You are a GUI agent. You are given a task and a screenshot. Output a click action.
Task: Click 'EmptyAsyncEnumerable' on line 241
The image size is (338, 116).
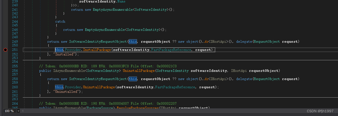coord(113,10)
